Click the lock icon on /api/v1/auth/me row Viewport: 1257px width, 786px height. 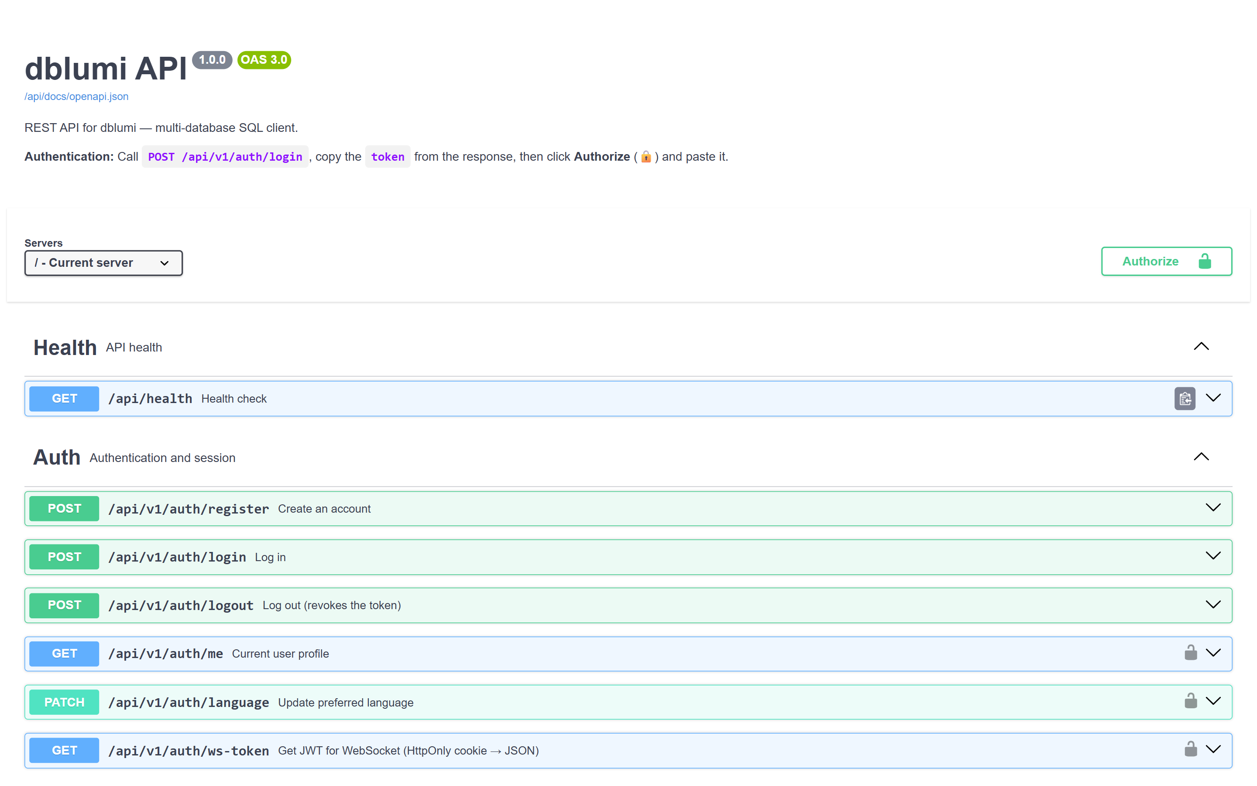pos(1191,653)
